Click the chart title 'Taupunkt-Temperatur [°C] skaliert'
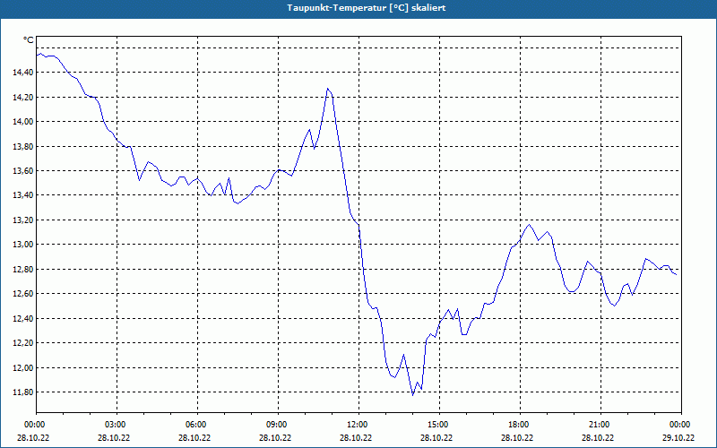The image size is (717, 448). coord(367,8)
